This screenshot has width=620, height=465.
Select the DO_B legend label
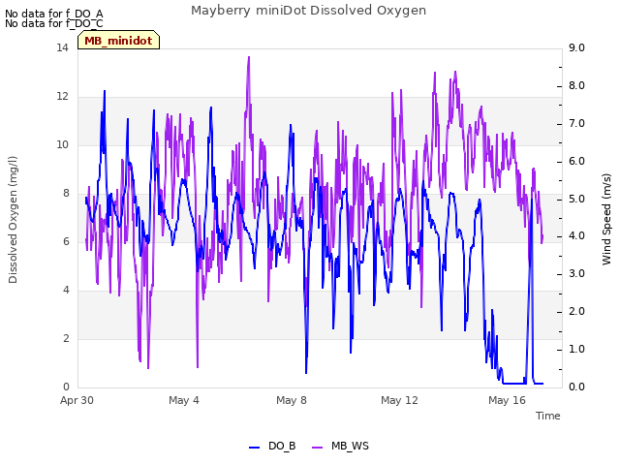[282, 446]
